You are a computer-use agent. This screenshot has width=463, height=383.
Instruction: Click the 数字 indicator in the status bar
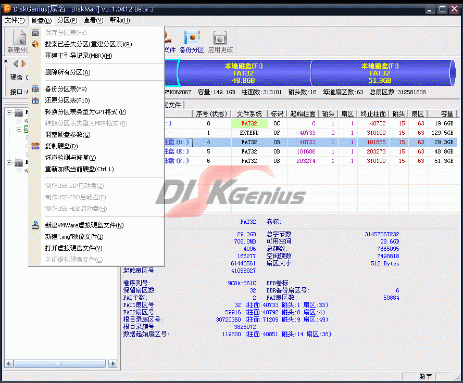[x=426, y=377]
